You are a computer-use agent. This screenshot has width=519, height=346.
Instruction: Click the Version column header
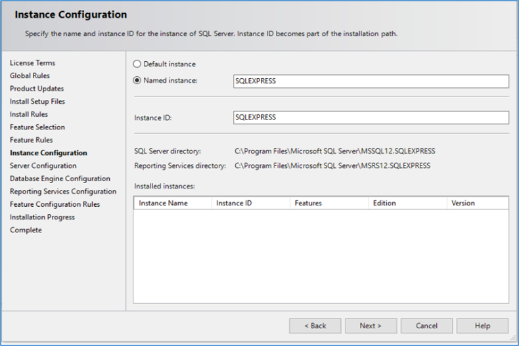click(478, 203)
